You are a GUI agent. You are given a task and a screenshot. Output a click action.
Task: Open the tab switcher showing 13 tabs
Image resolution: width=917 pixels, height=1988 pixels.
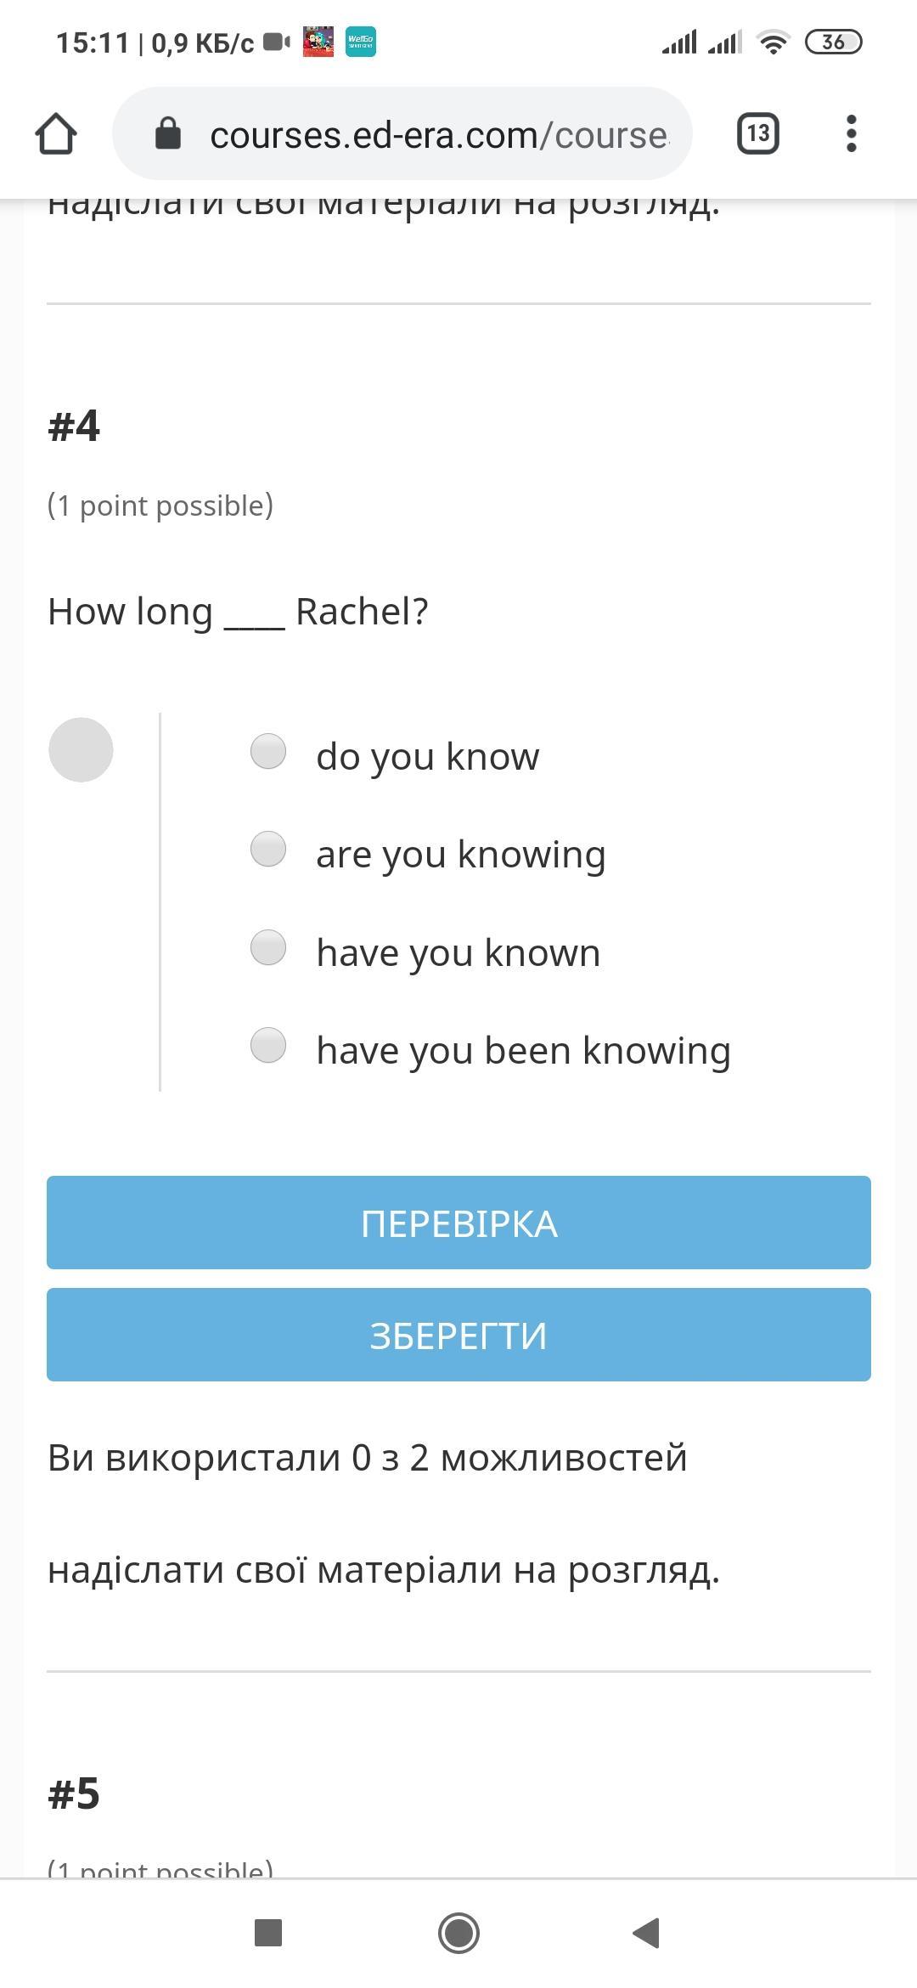(x=757, y=133)
